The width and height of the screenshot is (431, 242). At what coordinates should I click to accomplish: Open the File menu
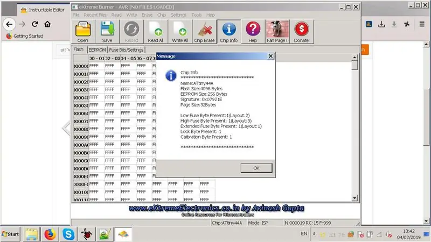(x=76, y=15)
